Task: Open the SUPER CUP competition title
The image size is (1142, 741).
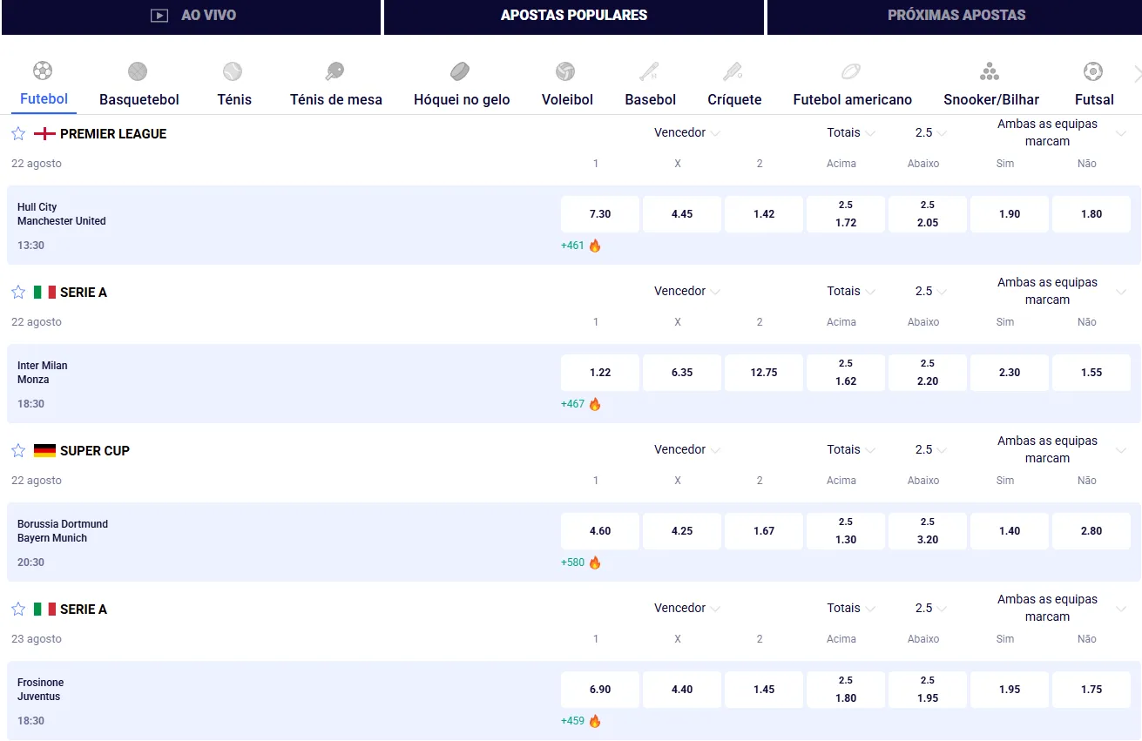Action: [x=95, y=451]
